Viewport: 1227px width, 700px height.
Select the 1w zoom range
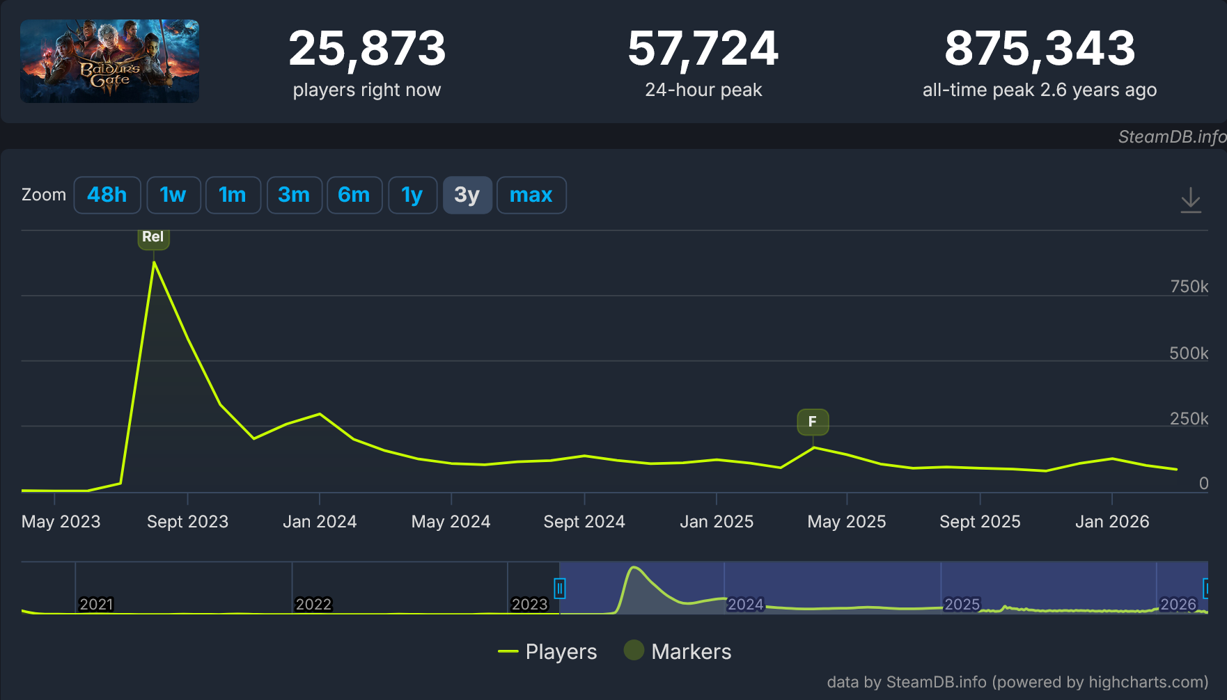173,195
